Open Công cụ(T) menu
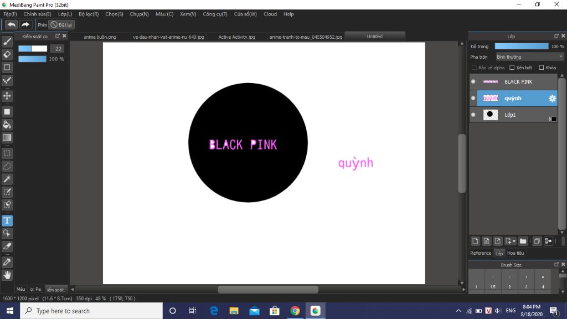 [215, 14]
